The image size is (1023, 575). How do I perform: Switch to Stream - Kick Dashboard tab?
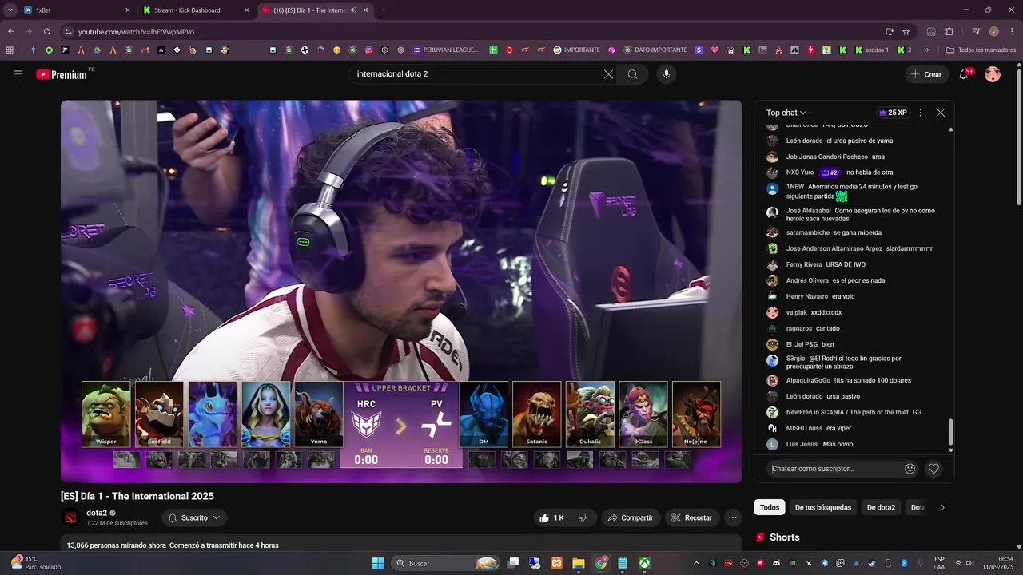196,10
